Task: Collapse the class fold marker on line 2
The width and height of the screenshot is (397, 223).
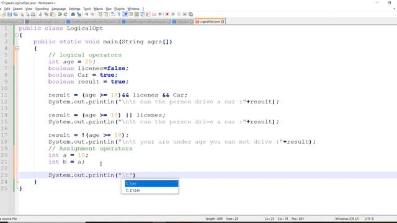Action: pyautogui.click(x=17, y=35)
